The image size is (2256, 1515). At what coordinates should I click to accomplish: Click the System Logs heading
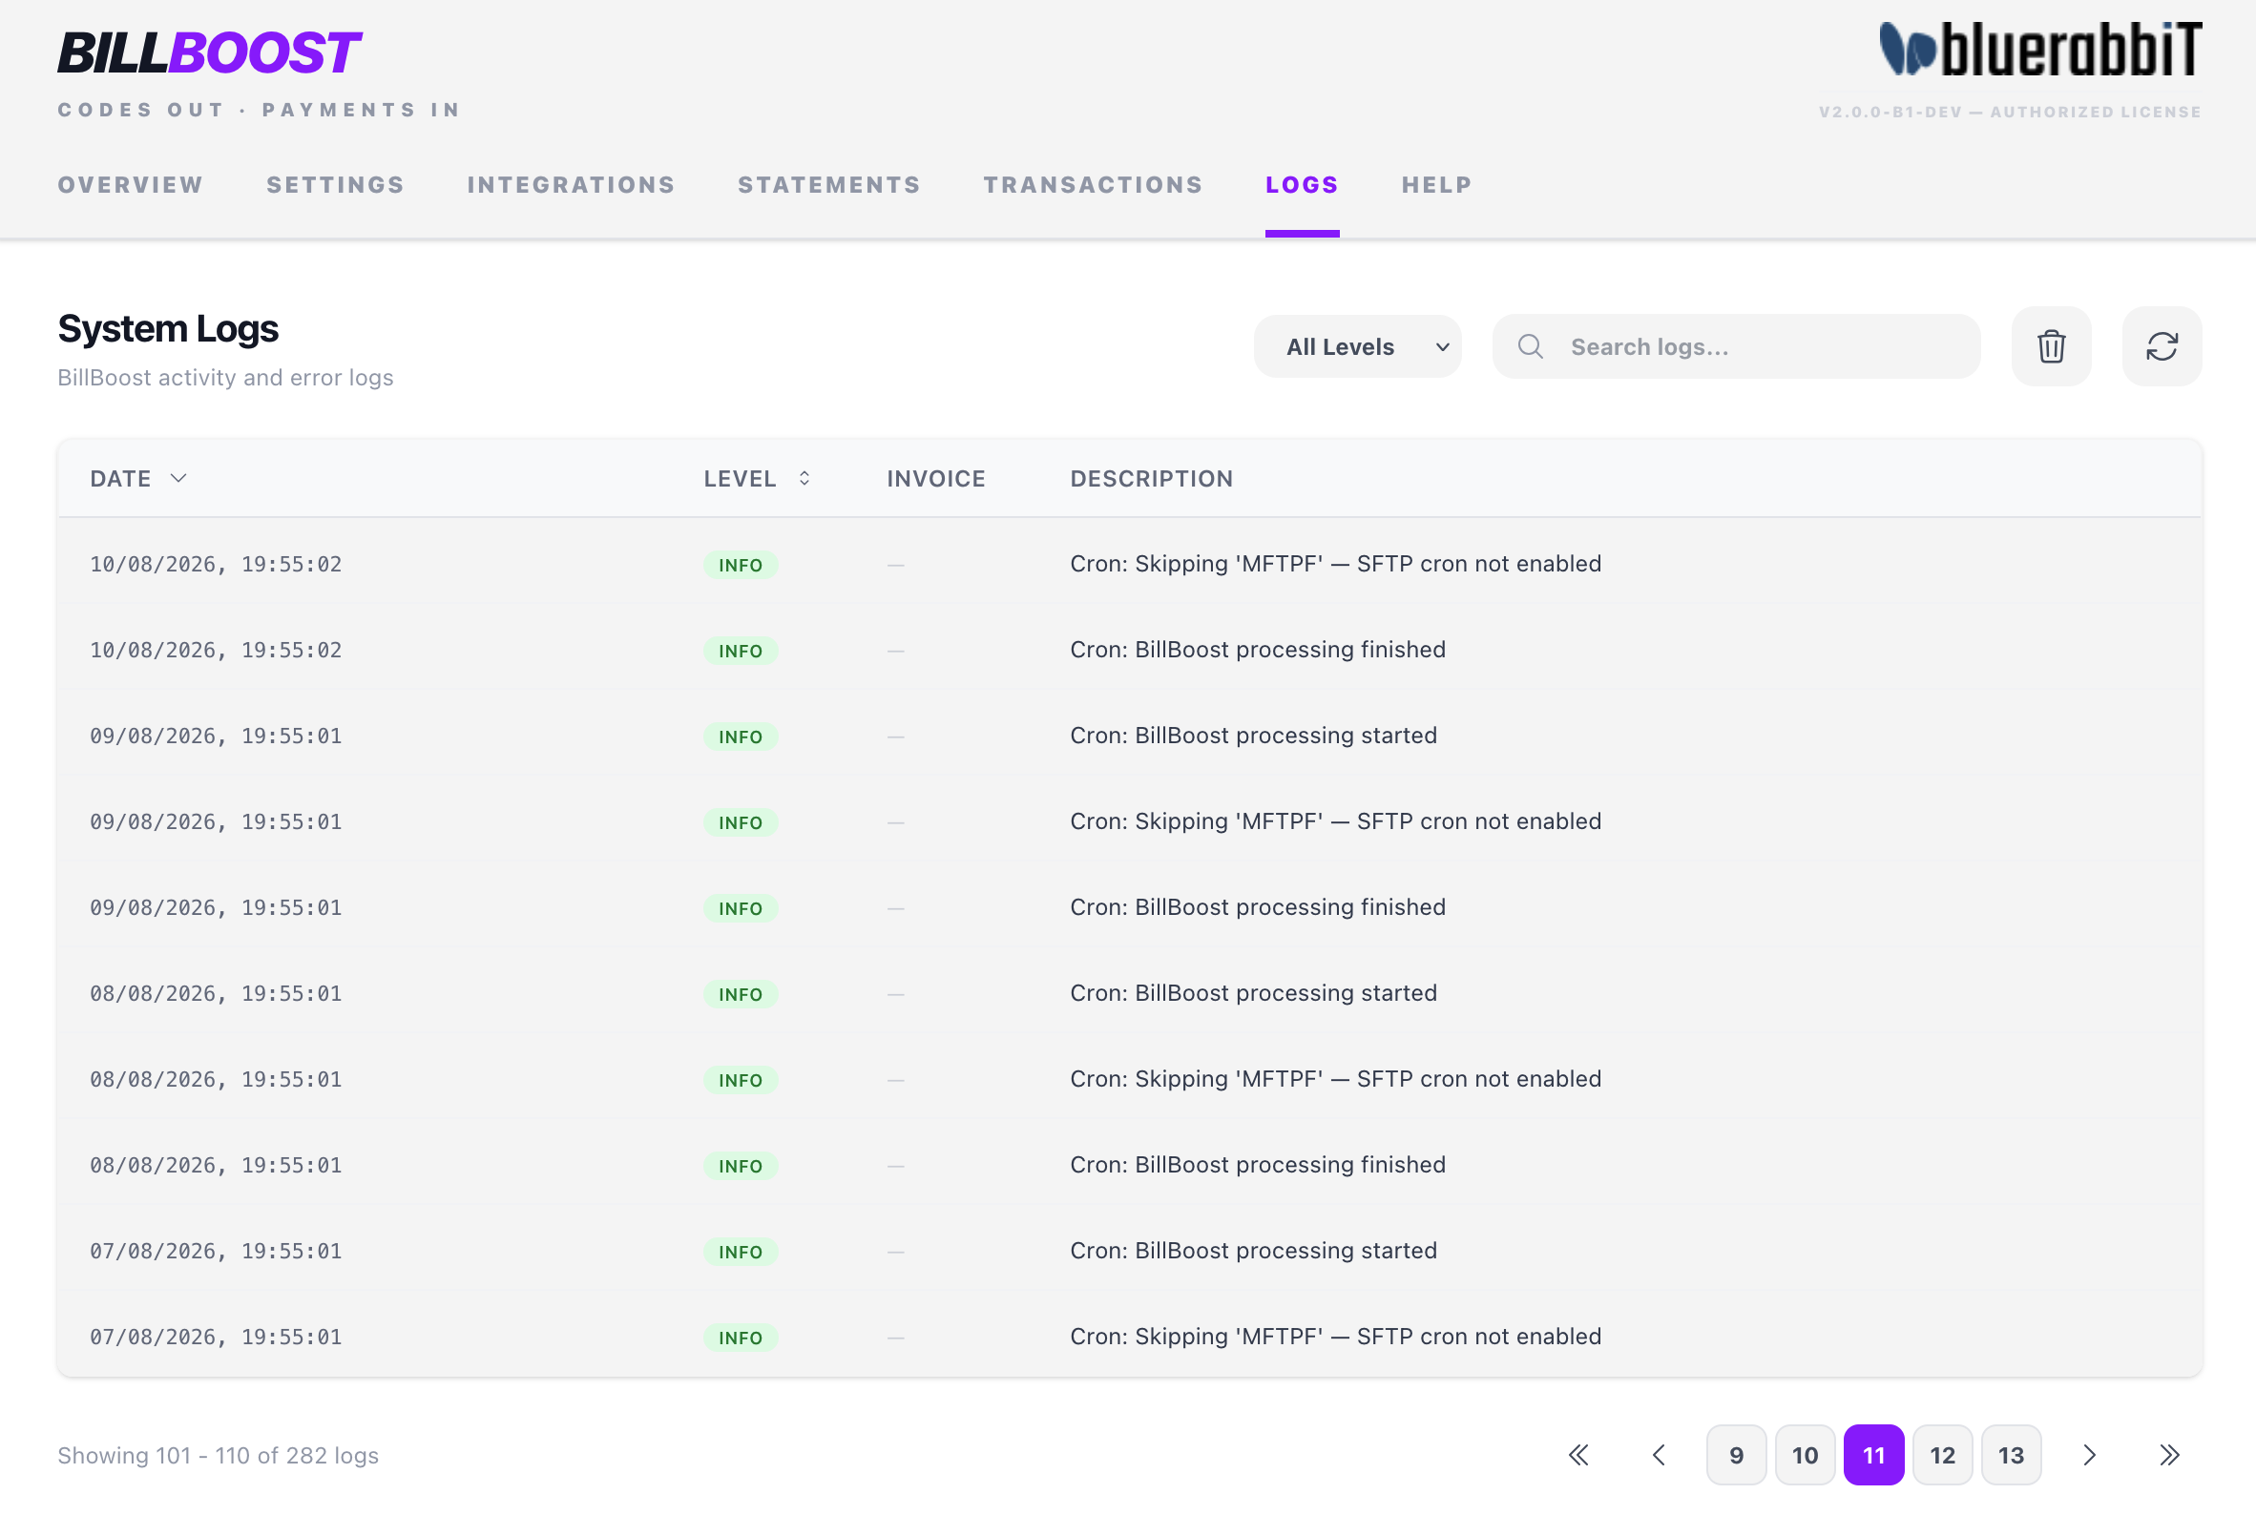click(167, 328)
